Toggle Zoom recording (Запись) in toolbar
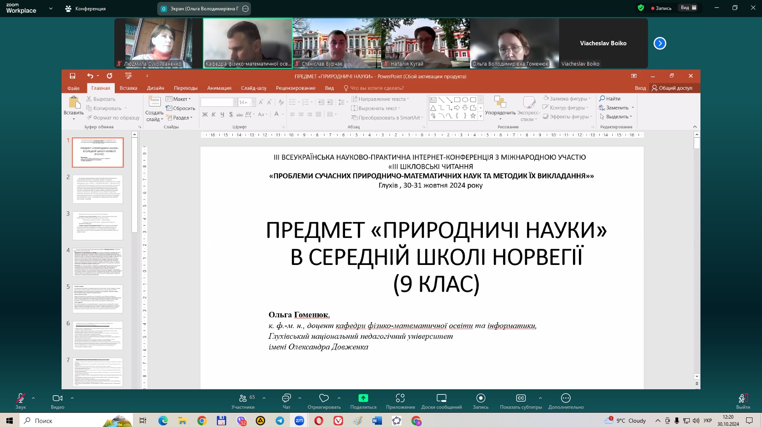Viewport: 762px width, 427px height. [480, 401]
